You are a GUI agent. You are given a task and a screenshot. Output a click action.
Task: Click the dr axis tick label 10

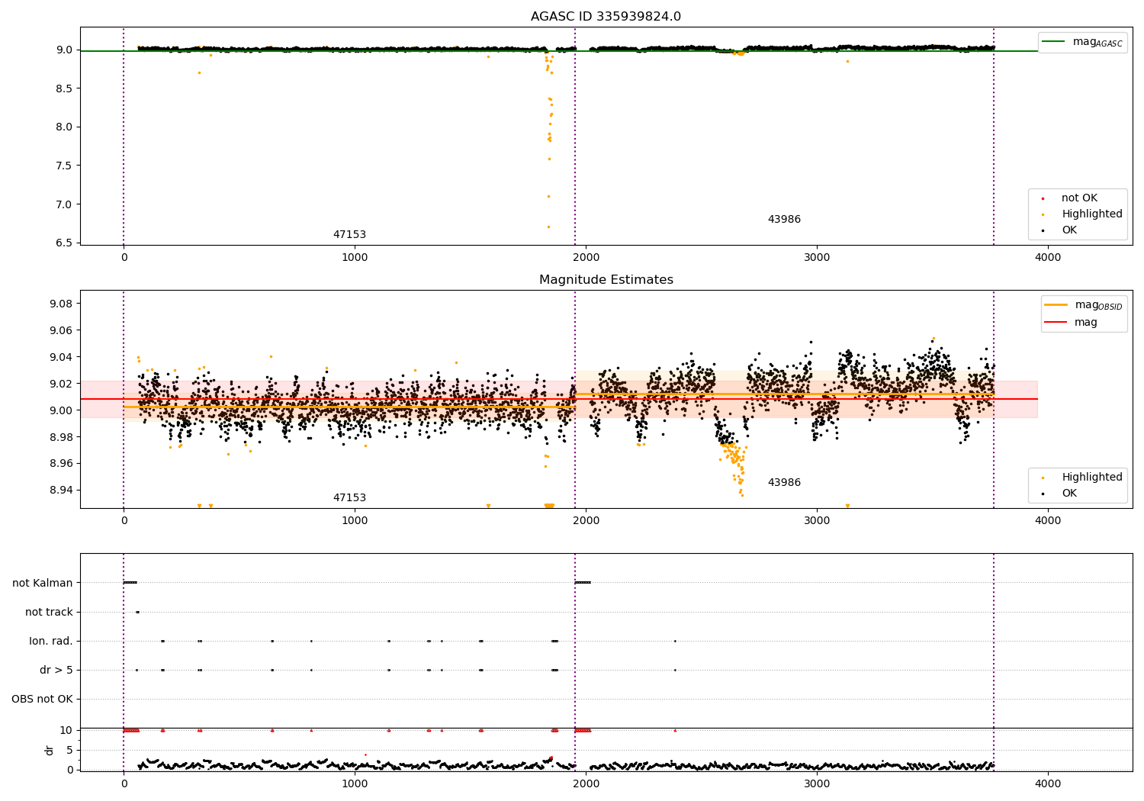[66, 731]
